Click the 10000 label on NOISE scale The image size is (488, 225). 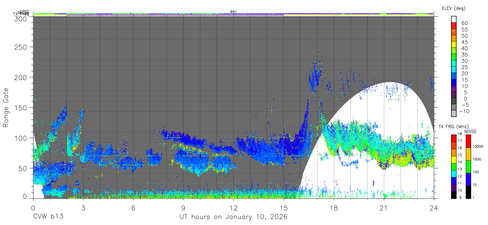coord(478,147)
